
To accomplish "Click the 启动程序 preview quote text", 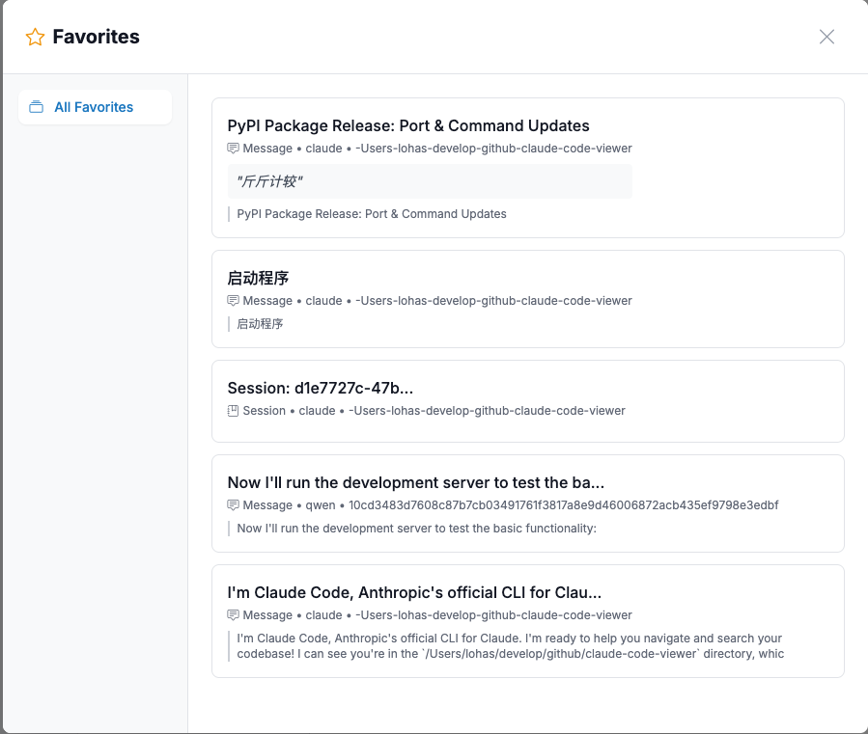I will (260, 324).
